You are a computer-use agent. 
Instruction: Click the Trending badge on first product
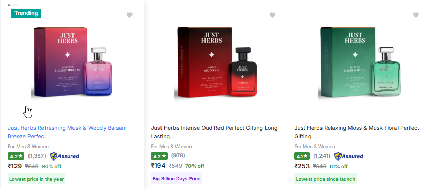(26, 13)
